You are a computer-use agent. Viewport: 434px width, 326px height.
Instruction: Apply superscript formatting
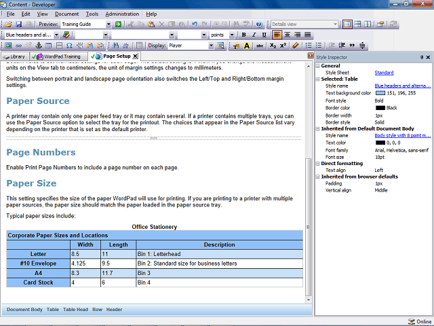click(283, 46)
